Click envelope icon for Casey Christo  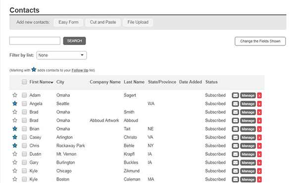(235, 137)
